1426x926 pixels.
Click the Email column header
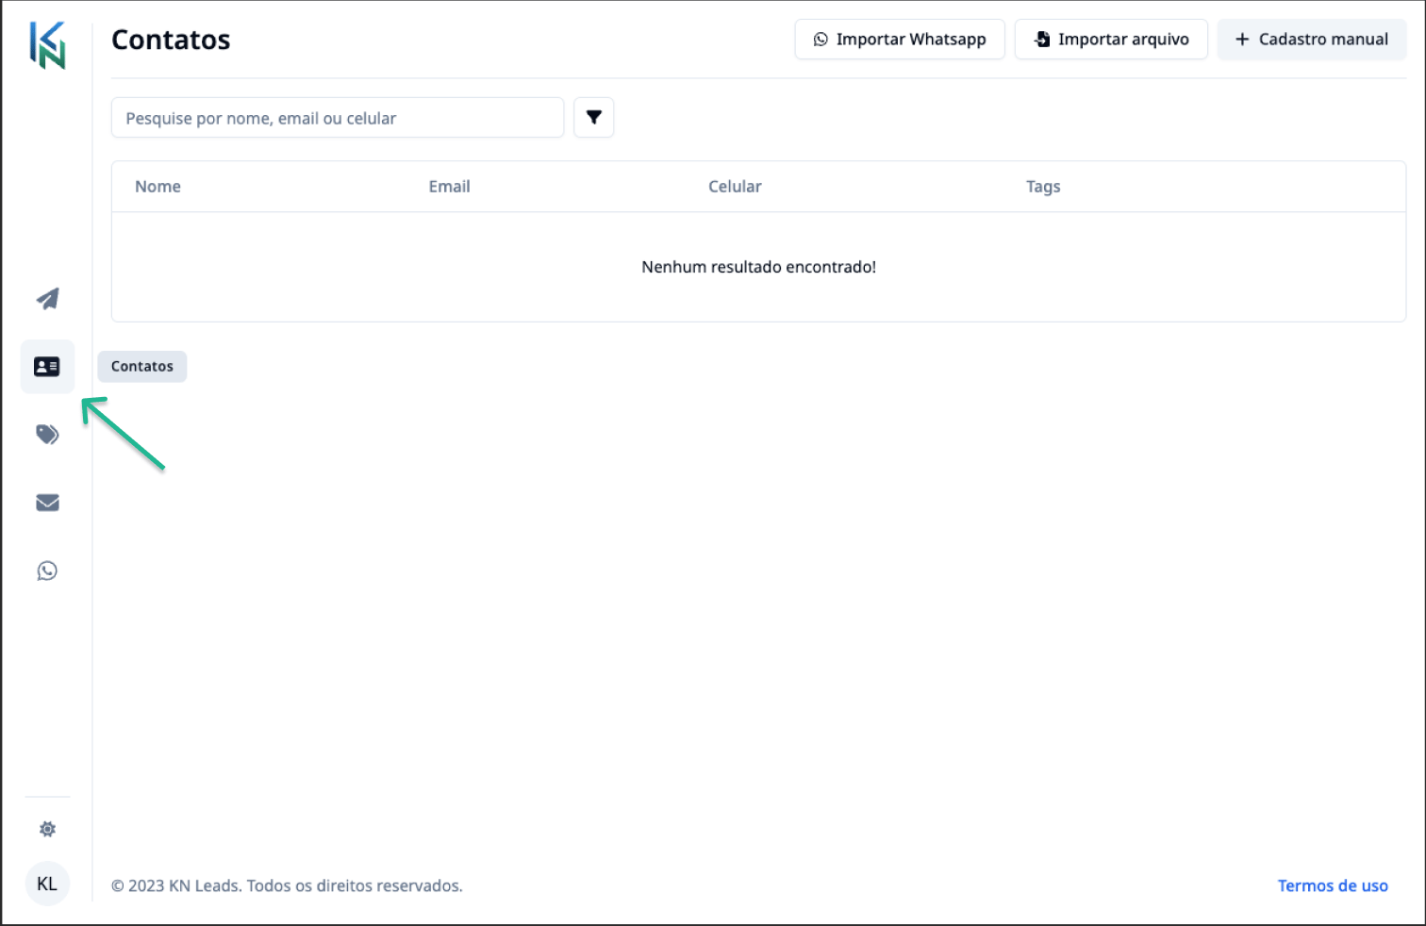pyautogui.click(x=449, y=187)
